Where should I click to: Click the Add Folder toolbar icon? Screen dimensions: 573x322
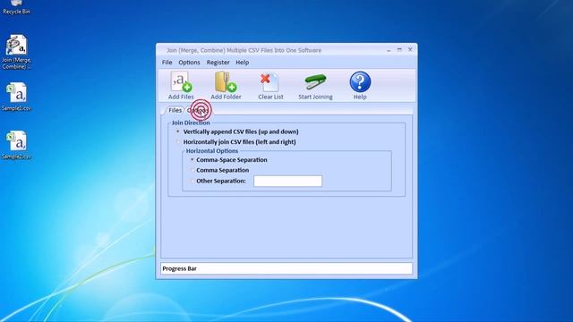point(226,81)
